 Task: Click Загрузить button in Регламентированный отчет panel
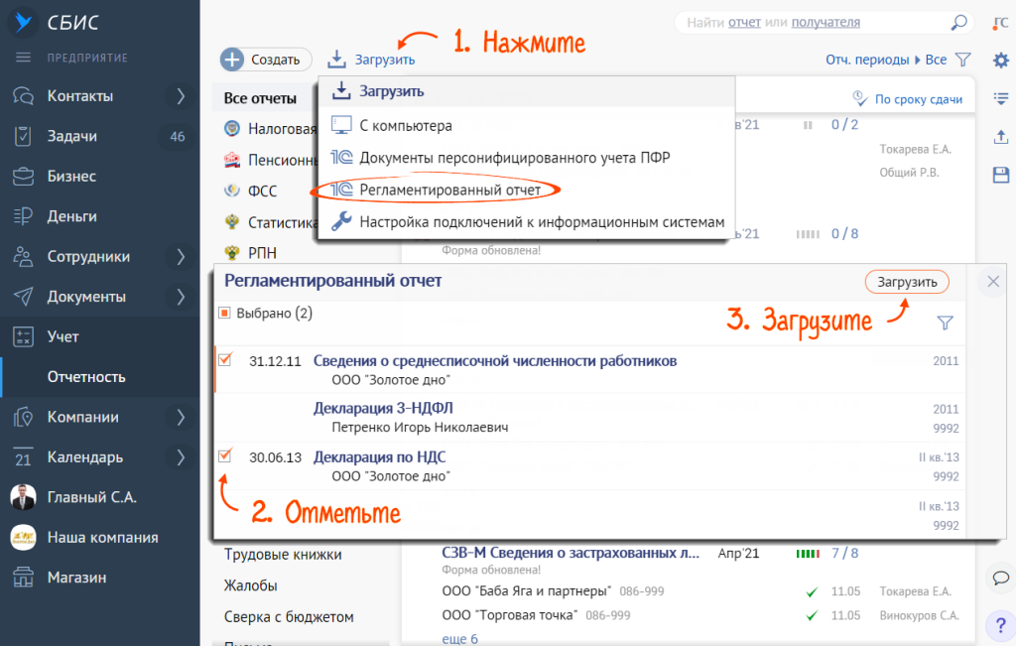click(907, 282)
